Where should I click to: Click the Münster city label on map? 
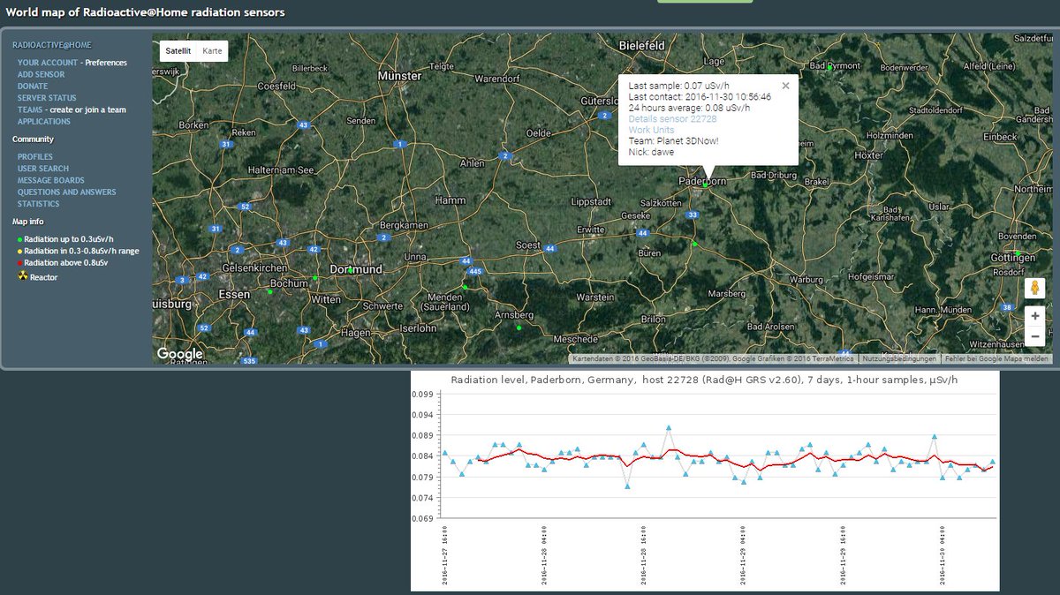(399, 76)
